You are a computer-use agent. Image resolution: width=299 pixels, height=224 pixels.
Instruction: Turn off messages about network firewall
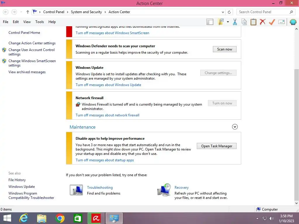point(107,115)
